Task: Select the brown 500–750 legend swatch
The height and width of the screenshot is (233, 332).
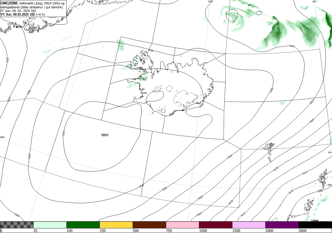Action: (x=149, y=225)
